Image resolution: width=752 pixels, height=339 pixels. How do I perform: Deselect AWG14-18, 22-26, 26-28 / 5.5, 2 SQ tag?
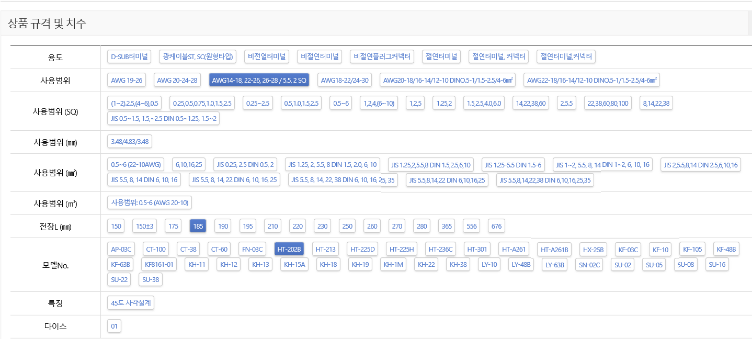(259, 80)
